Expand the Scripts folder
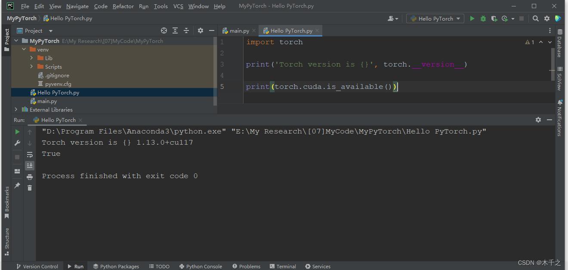The image size is (568, 270). (31, 67)
